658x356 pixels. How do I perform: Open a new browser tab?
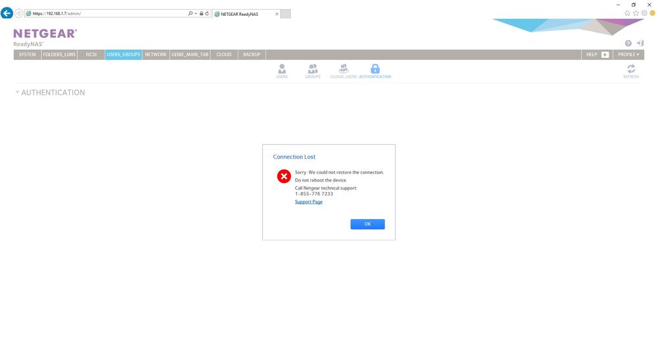tap(285, 14)
